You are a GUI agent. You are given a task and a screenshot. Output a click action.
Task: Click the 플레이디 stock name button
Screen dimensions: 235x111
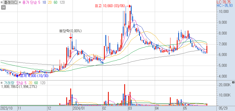pos(11,2)
